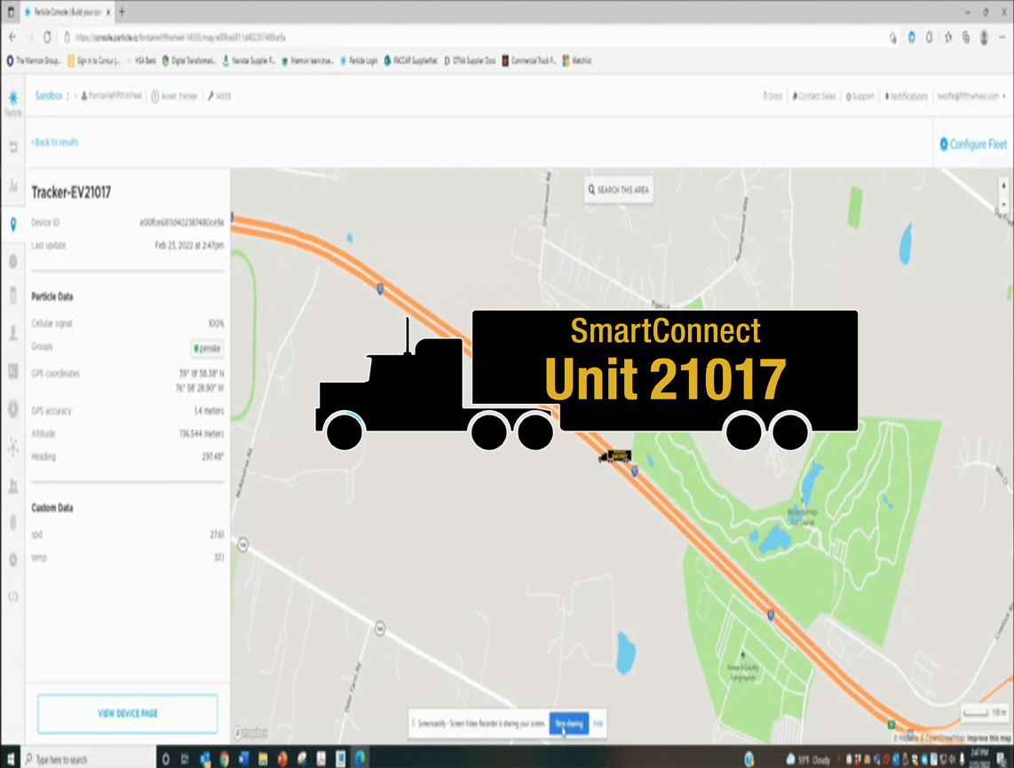Open the Asset Tracker breadcrumb
The image size is (1014, 768).
coord(175,96)
